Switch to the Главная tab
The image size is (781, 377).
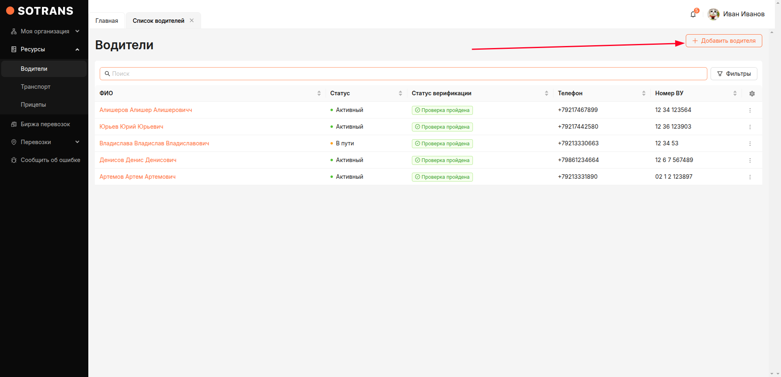click(107, 21)
